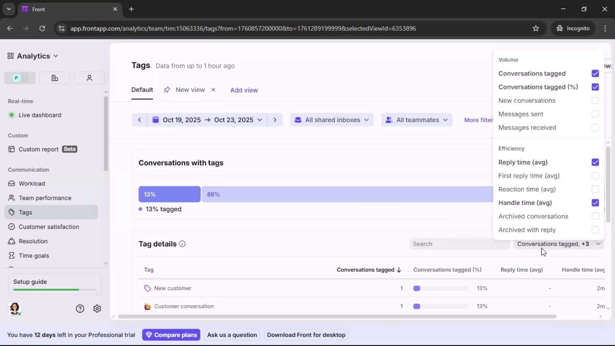The width and height of the screenshot is (615, 346).
Task: Expand the All shared inboxes dropdown
Action: click(332, 120)
